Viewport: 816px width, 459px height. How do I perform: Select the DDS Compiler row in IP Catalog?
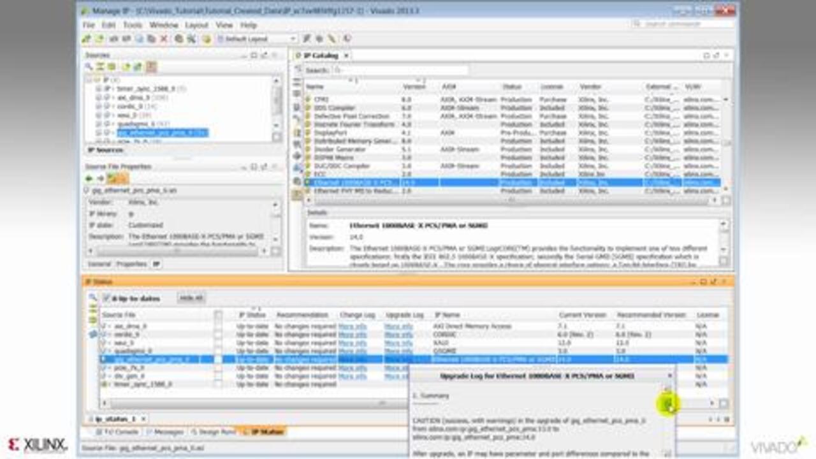click(513, 108)
